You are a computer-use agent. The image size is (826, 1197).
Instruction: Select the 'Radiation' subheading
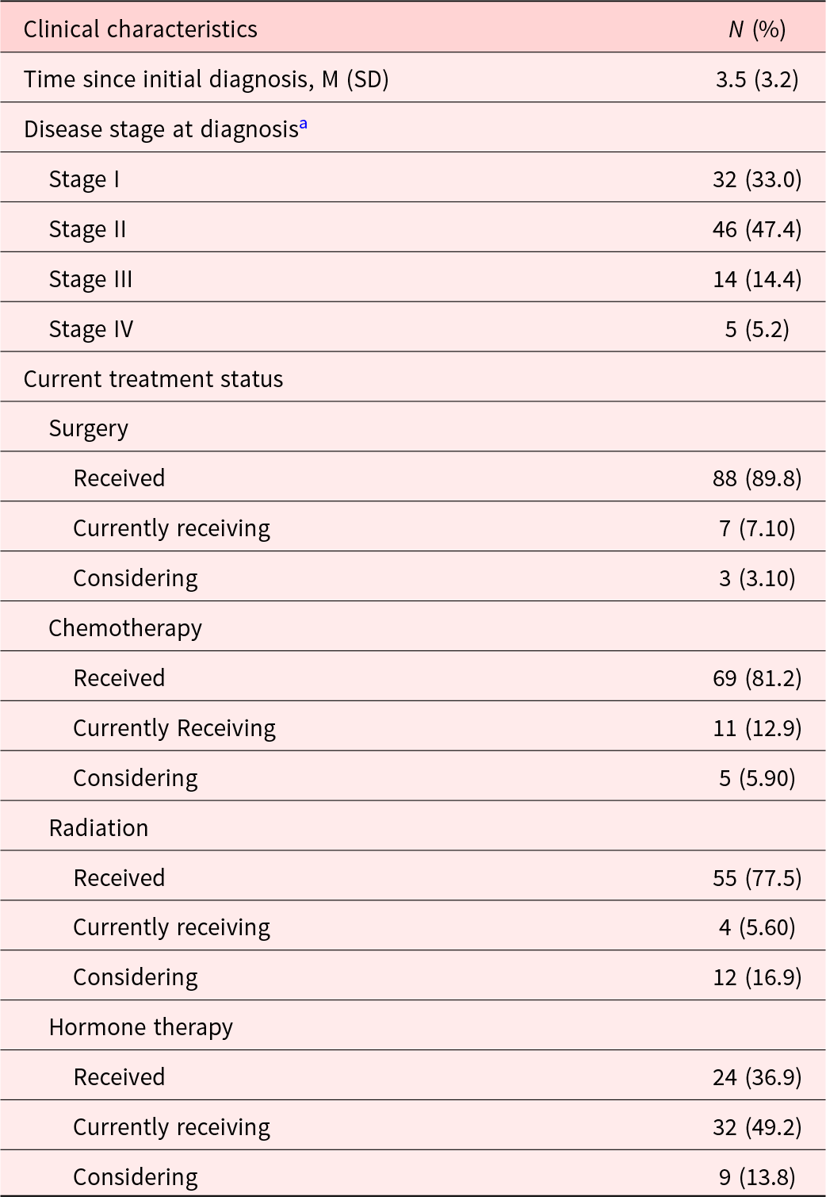pyautogui.click(x=98, y=828)
